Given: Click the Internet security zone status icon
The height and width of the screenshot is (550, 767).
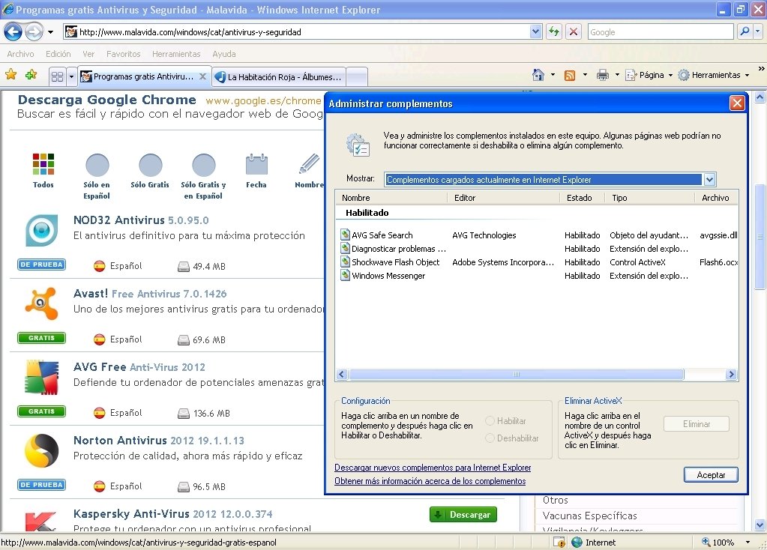Looking at the screenshot, I should tap(577, 543).
